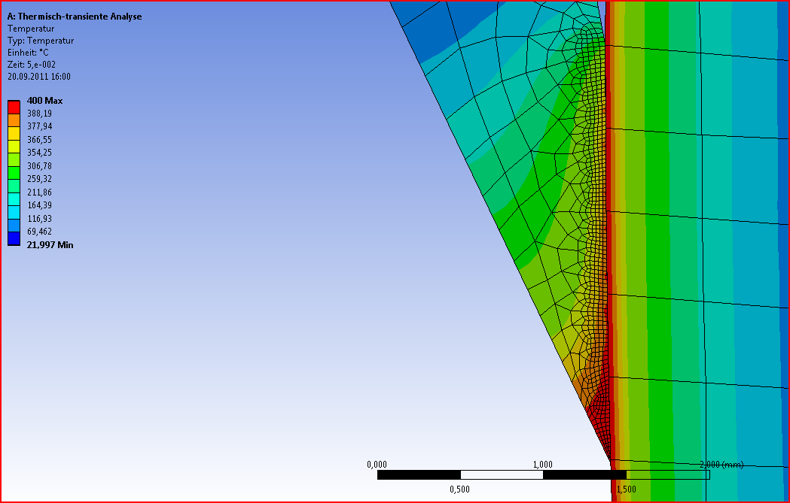Screen dimensions: 790x503
Task: Click the red legend swatch under 400 Max
Action: (x=14, y=107)
